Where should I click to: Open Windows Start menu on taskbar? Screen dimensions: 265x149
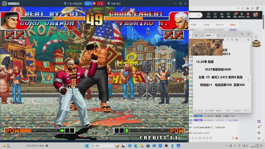pyautogui.click(x=87, y=146)
